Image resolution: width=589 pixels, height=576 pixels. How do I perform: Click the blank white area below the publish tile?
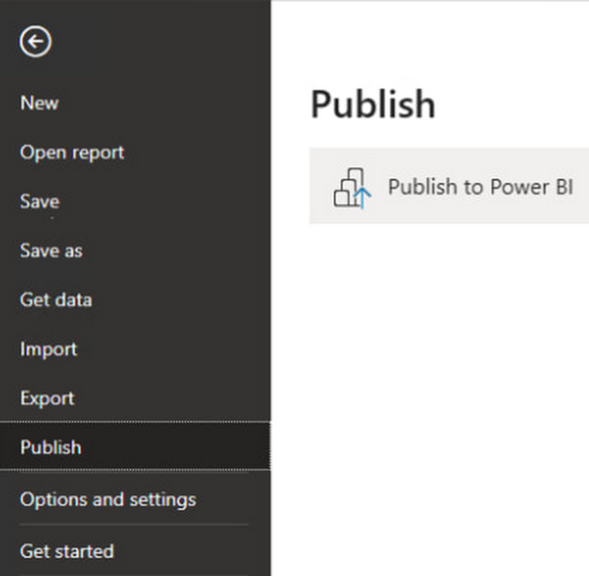[x=430, y=383]
